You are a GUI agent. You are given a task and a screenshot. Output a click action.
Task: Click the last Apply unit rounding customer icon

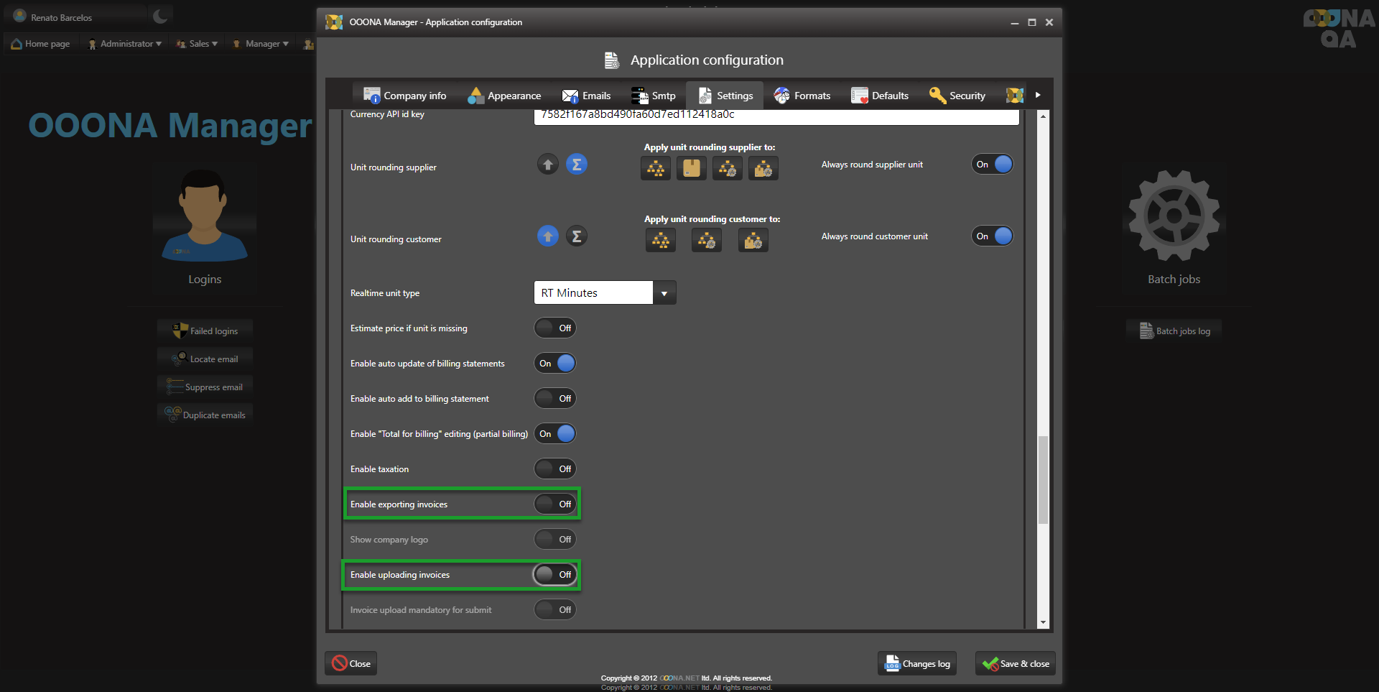pyautogui.click(x=753, y=241)
